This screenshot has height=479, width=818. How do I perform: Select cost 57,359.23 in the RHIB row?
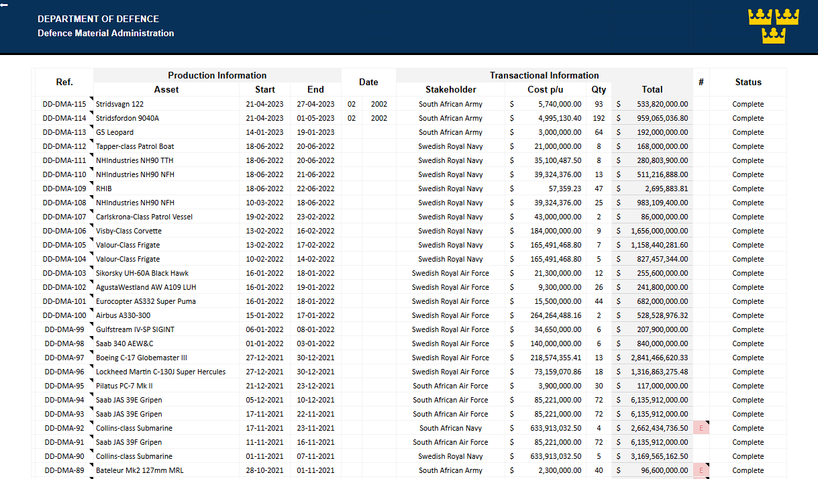click(546, 189)
